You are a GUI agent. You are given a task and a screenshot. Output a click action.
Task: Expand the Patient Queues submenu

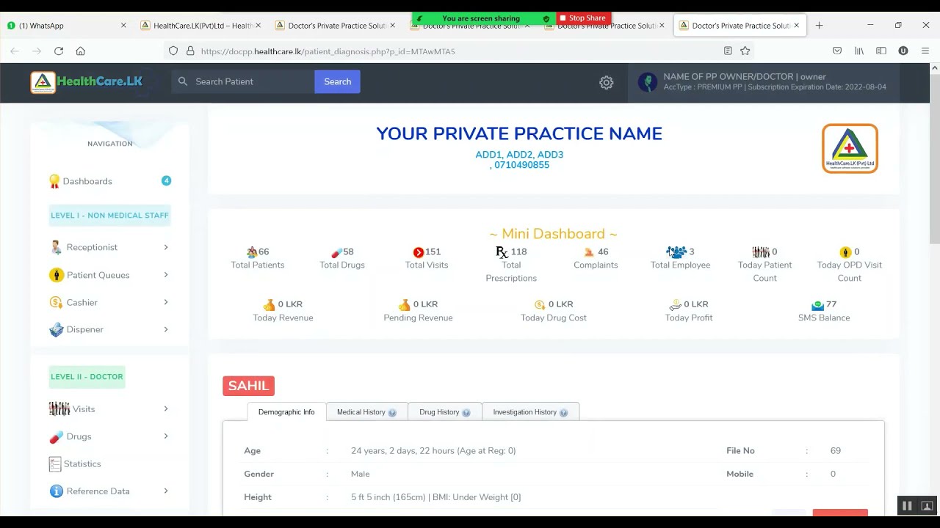click(166, 275)
